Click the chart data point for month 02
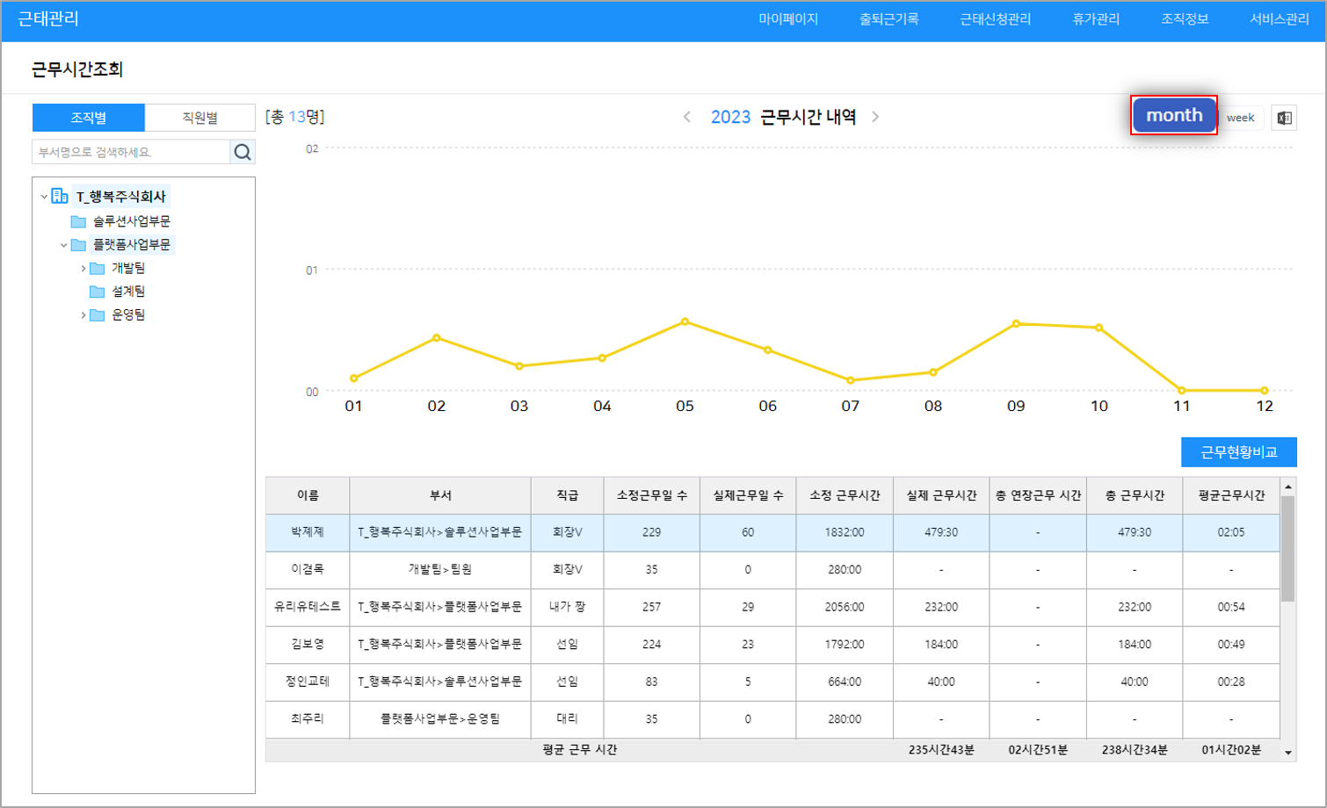Image resolution: width=1327 pixels, height=808 pixels. (437, 337)
